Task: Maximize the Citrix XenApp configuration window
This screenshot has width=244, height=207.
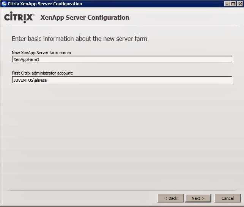Action: (233, 4)
